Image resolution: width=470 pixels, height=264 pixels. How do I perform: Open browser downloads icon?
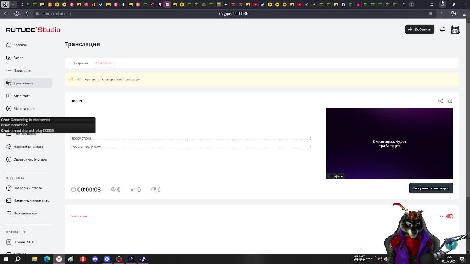click(464, 14)
